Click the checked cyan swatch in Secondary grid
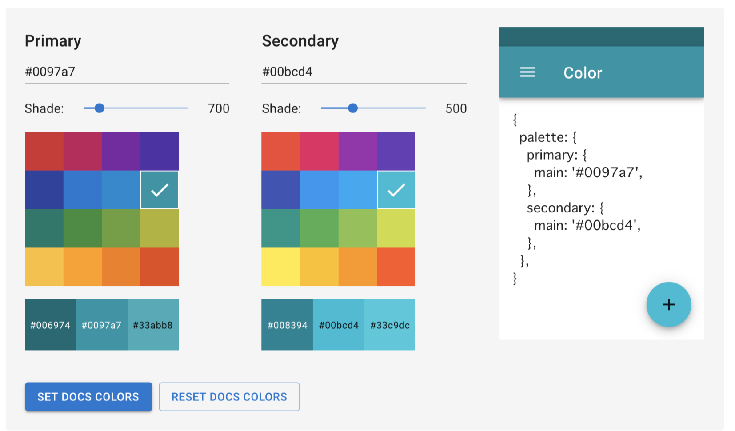This screenshot has width=735, height=431. point(396,190)
